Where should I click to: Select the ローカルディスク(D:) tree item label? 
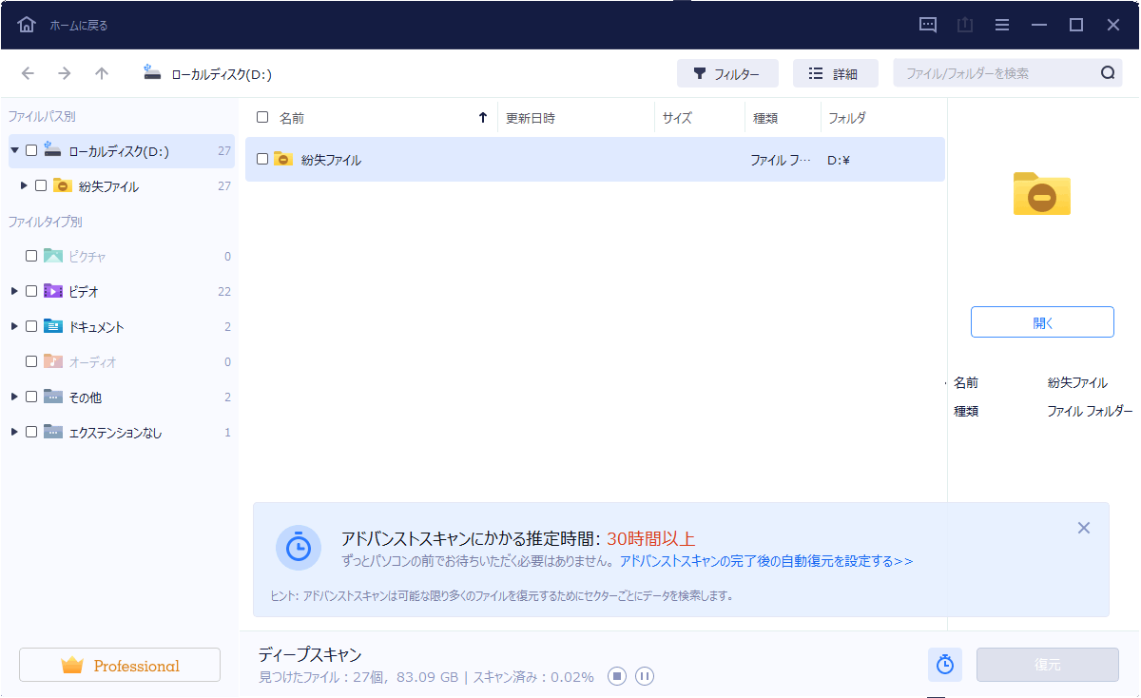coord(119,151)
